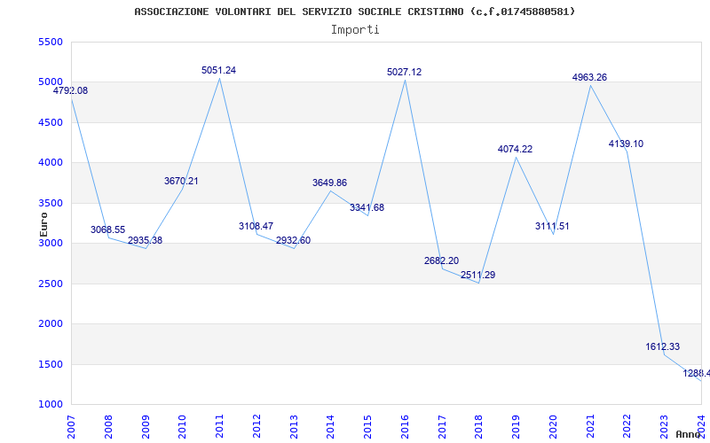Click the 2019 year label
Screen dimensions: 710x443
[x=517, y=427]
